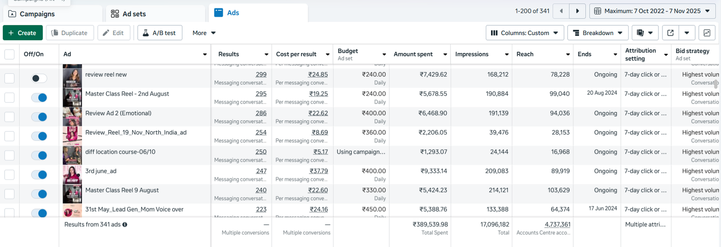Viewport: 721px width, 247px height.
Task: Click the A/B test flask button
Action: pos(160,33)
